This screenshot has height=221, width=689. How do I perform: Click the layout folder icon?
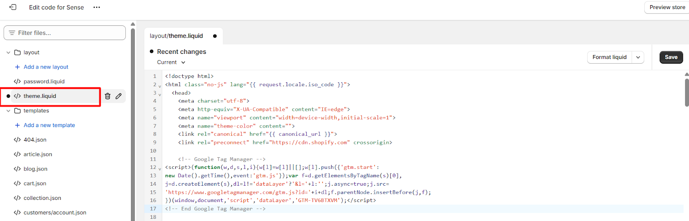[x=18, y=53]
